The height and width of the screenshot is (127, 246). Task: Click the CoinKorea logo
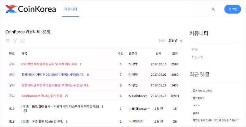click(31, 9)
